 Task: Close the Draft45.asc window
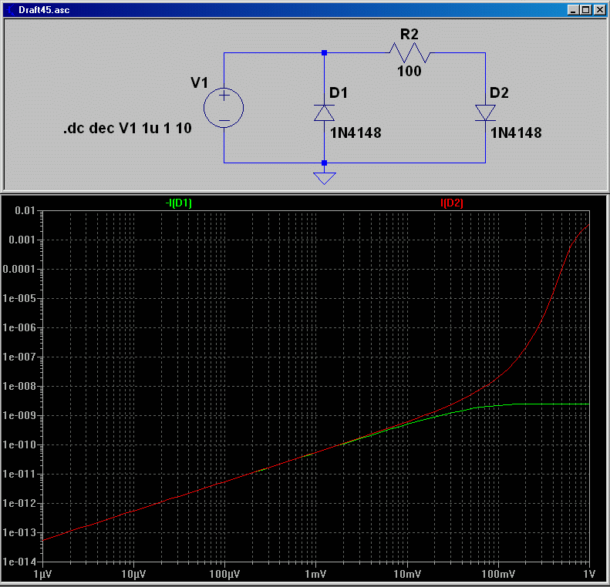point(600,10)
